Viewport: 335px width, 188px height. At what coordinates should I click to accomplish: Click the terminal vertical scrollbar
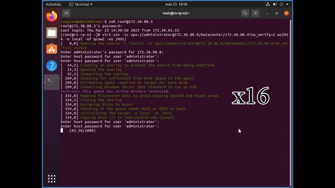tap(291, 103)
